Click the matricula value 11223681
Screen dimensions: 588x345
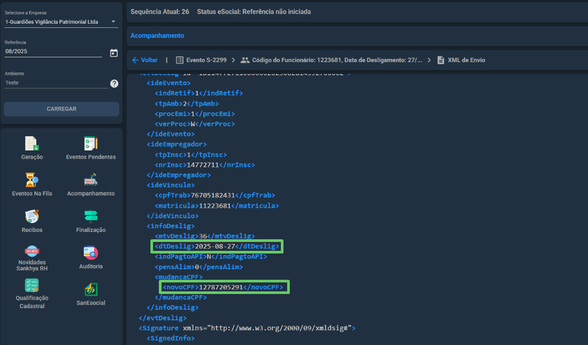coord(215,206)
